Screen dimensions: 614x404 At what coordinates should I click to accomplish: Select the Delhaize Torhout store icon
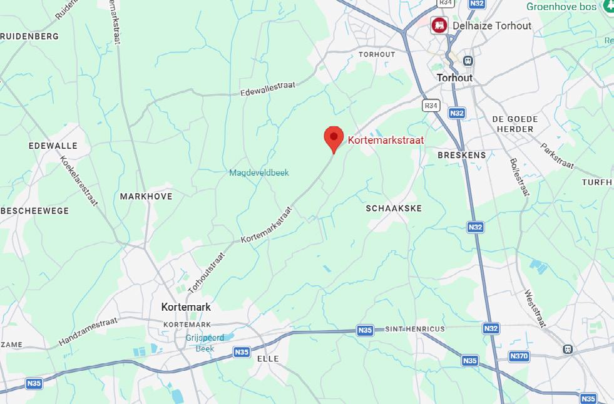(439, 26)
